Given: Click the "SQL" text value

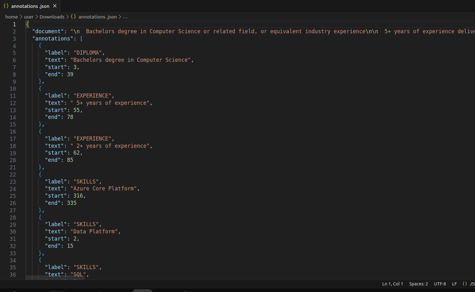Looking at the screenshot, I should (x=78, y=274).
